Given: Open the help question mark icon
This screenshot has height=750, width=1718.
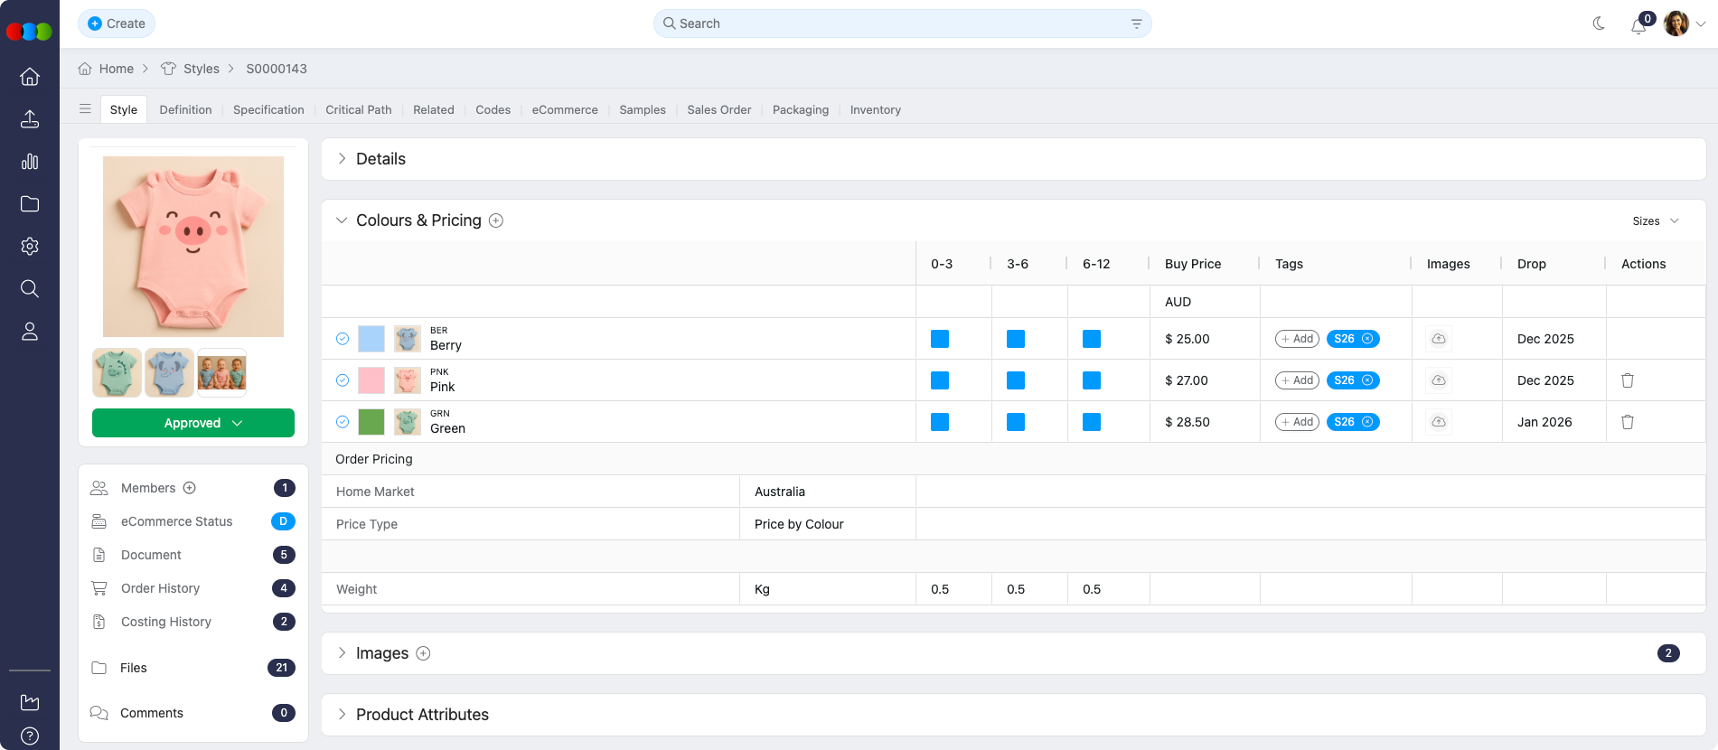Looking at the screenshot, I should tap(30, 736).
